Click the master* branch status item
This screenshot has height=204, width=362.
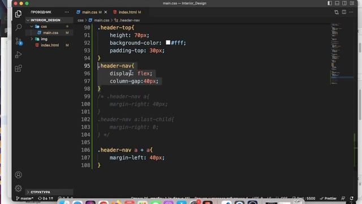point(25,198)
